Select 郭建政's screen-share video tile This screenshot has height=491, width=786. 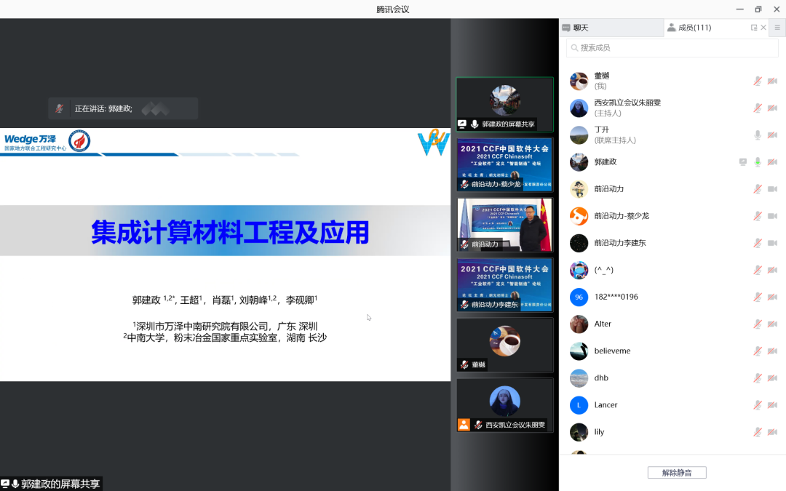coord(504,104)
